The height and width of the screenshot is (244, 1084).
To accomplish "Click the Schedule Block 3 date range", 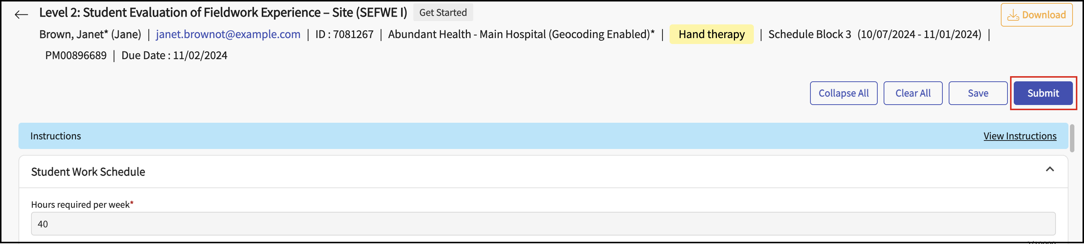I will [x=874, y=34].
